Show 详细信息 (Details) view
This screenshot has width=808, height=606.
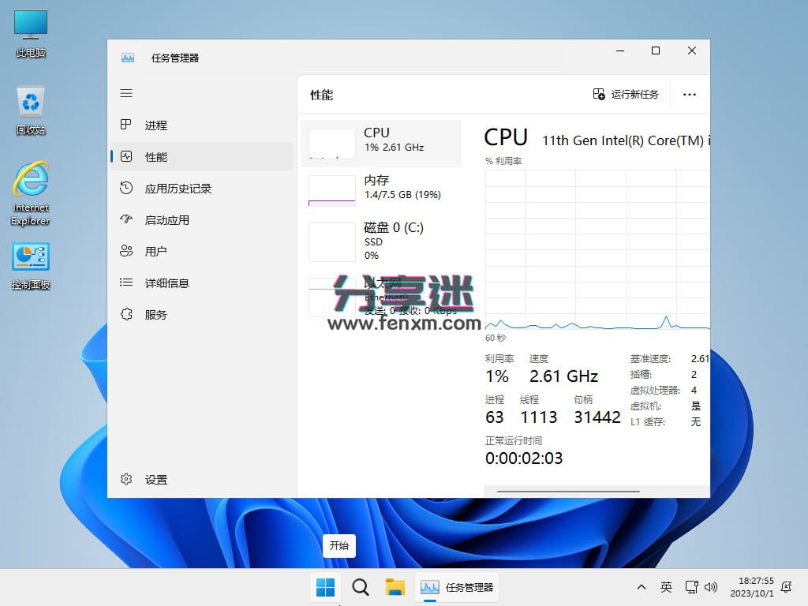(168, 282)
